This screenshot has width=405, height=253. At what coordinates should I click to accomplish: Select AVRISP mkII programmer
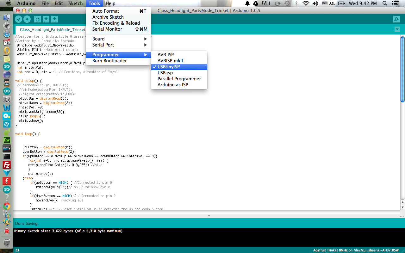[179, 61]
